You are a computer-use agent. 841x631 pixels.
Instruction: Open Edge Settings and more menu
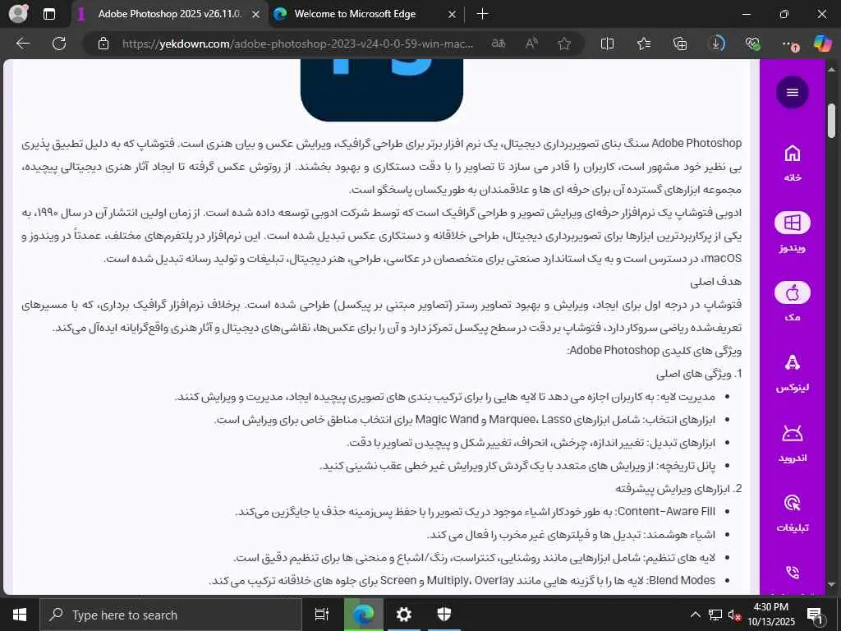tap(789, 44)
